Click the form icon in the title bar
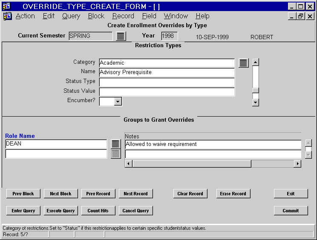317x240 pixels. pos(6,6)
